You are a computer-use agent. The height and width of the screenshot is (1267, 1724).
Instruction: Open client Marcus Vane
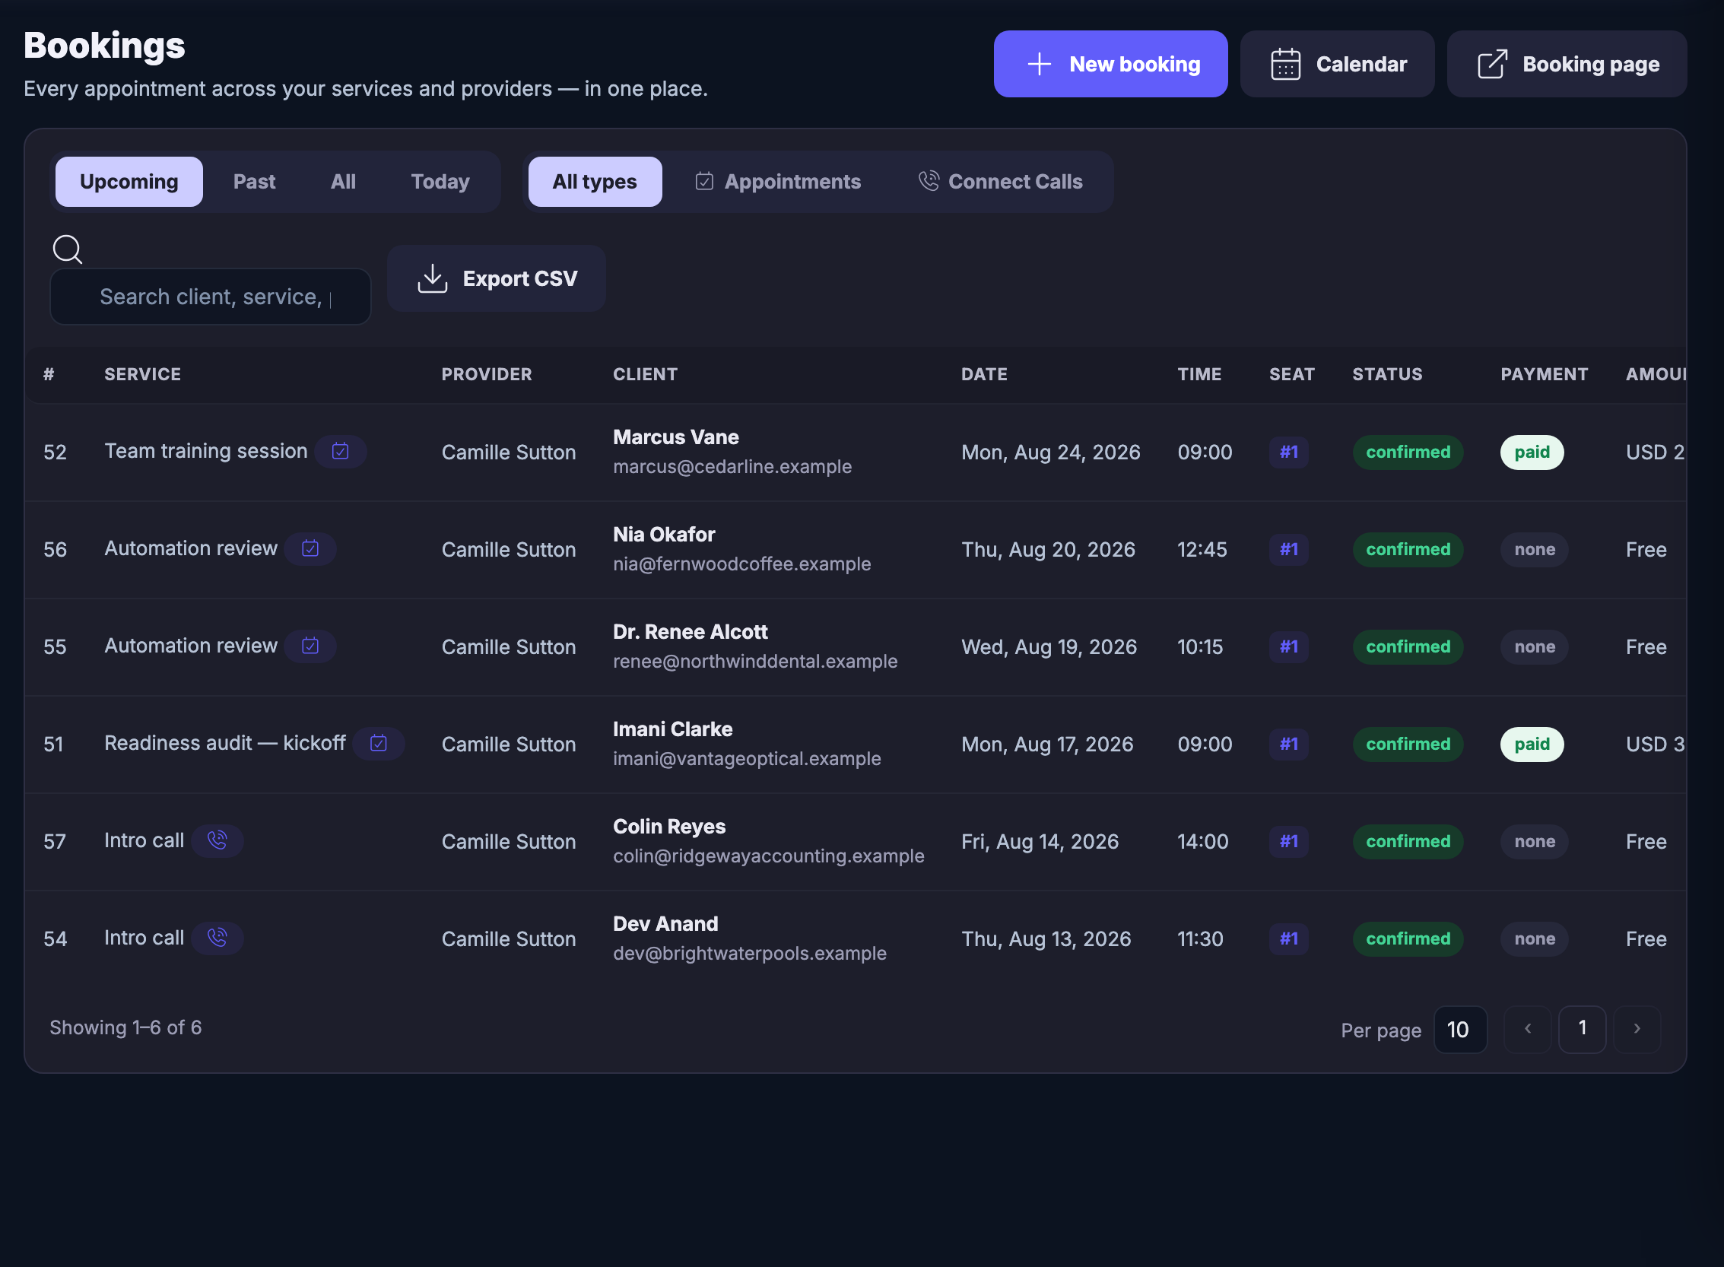[x=675, y=437]
